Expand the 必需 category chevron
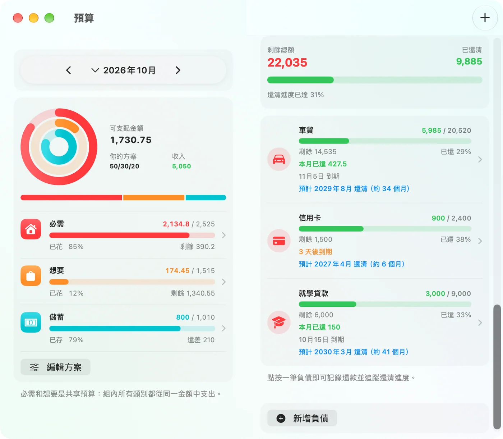503x439 pixels. 223,235
